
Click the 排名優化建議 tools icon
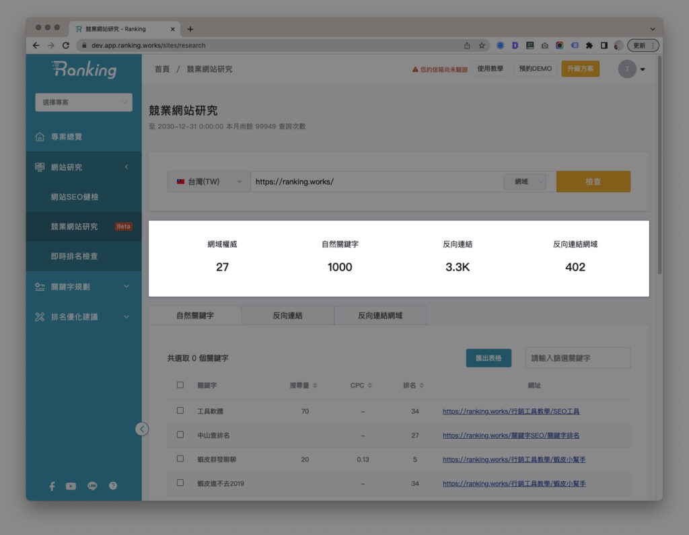[x=40, y=316]
